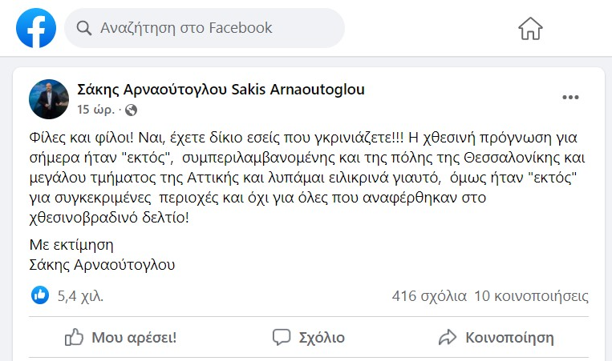Open the 10 κοινοποιήσεις shares list
The width and height of the screenshot is (612, 361).
click(x=531, y=296)
